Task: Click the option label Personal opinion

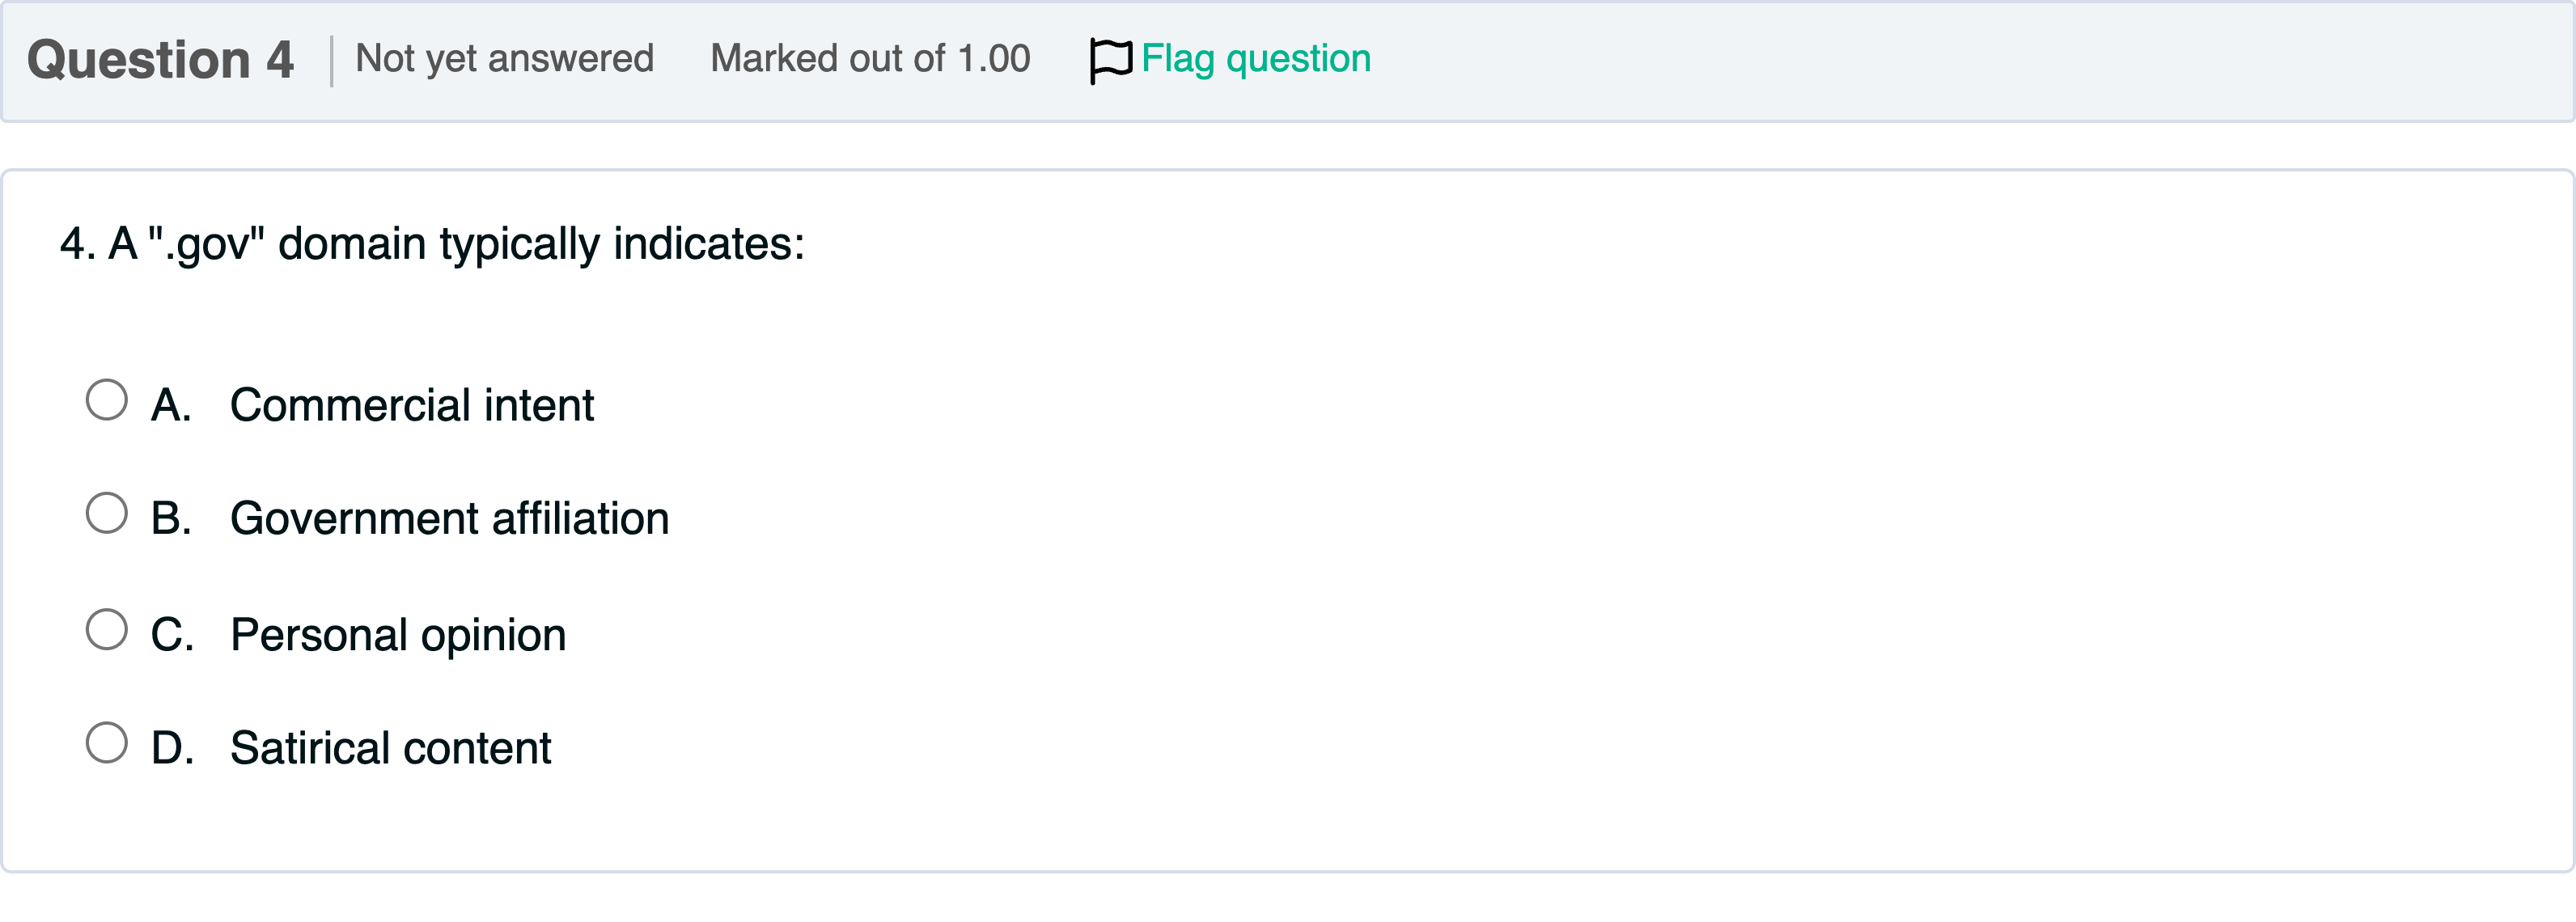Action: [399, 633]
